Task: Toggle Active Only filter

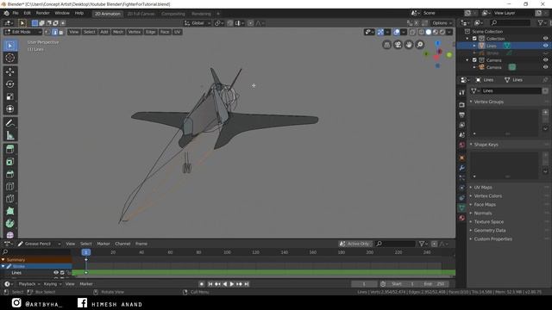Action: click(354, 244)
